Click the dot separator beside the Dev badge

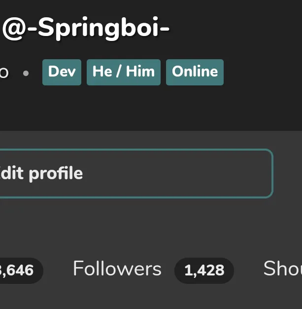[x=26, y=73]
